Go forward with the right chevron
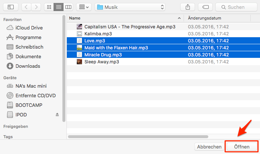 [36, 7]
